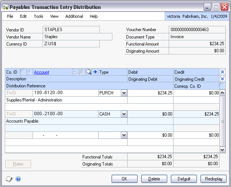Open the Additional menu

coord(74,16)
